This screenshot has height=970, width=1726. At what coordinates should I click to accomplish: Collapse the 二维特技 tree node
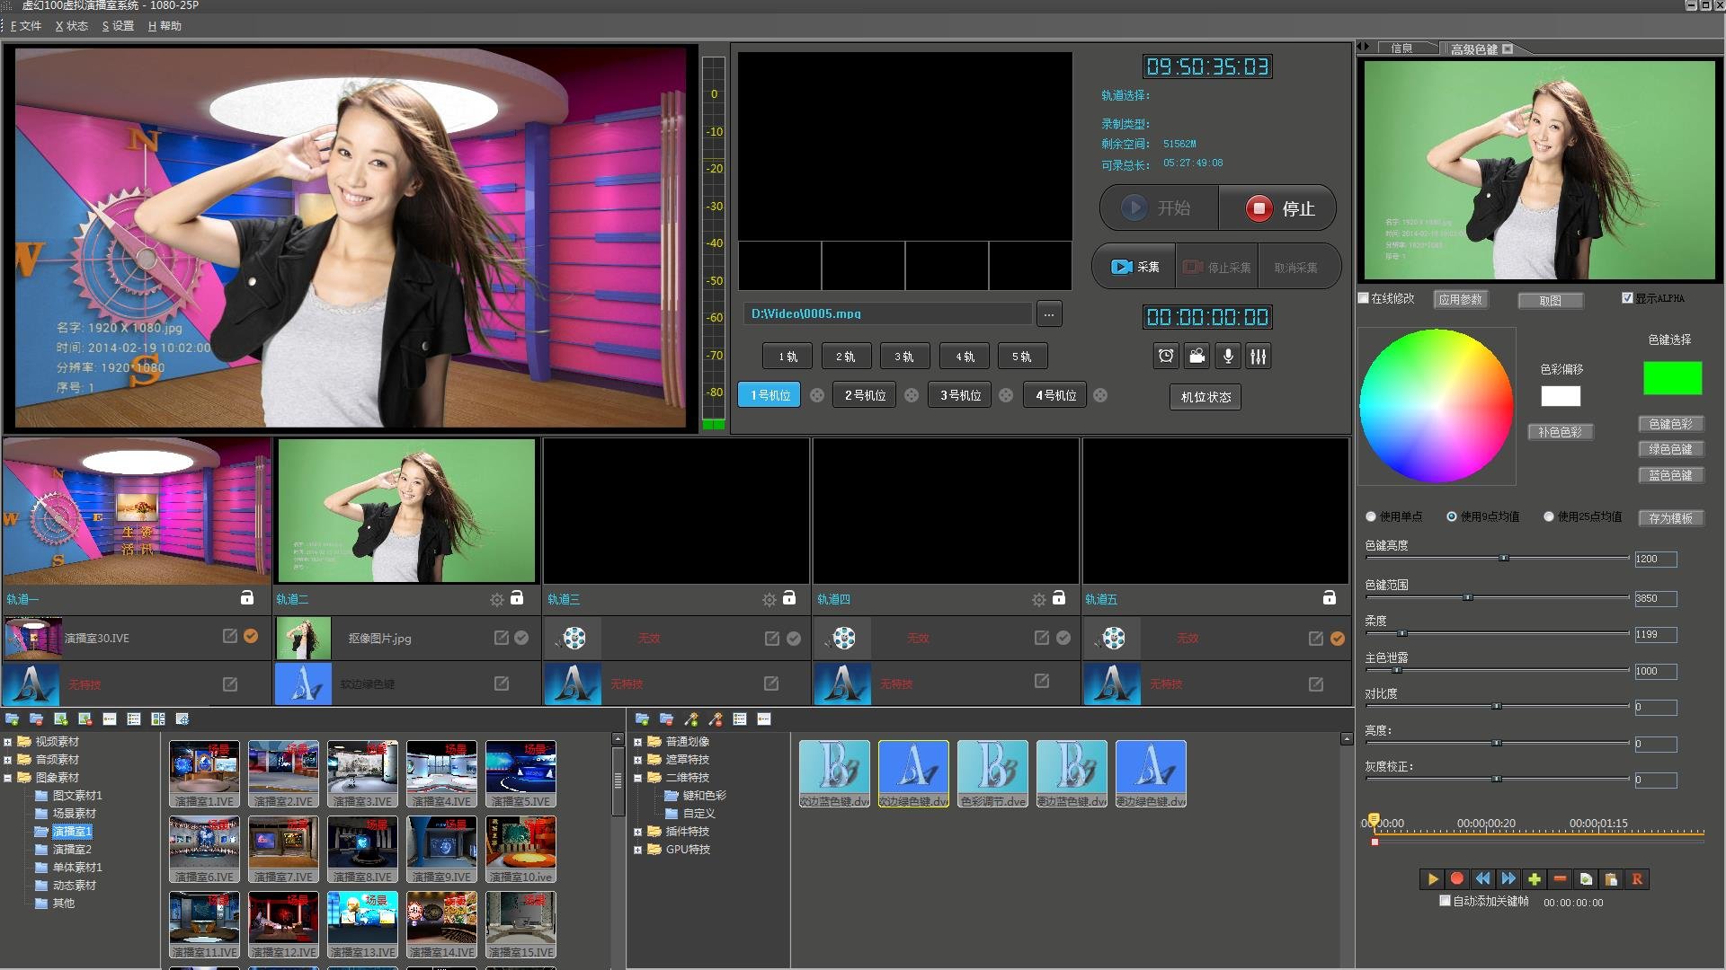638,778
